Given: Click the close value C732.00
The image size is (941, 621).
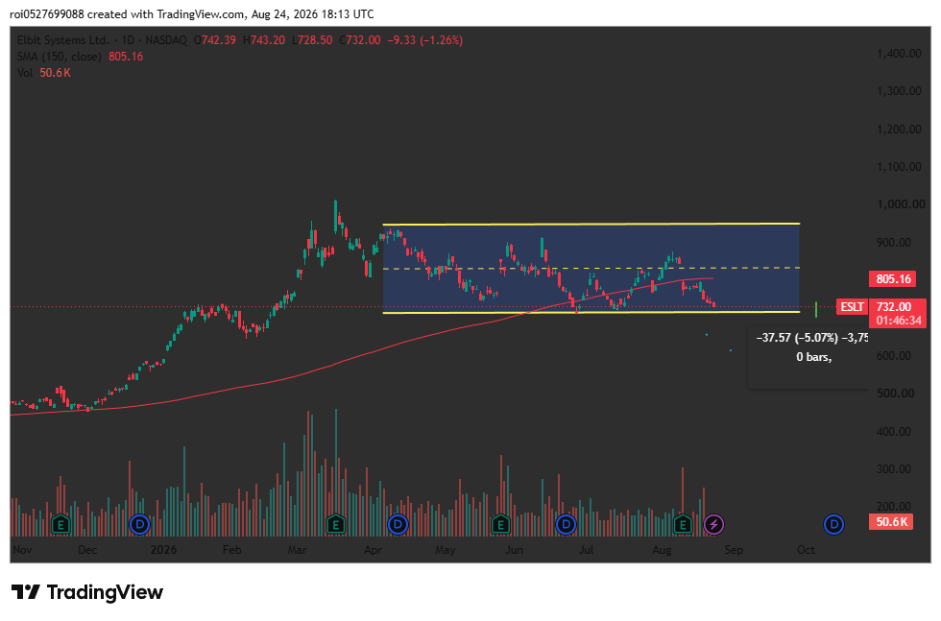Looking at the screenshot, I should tap(359, 40).
